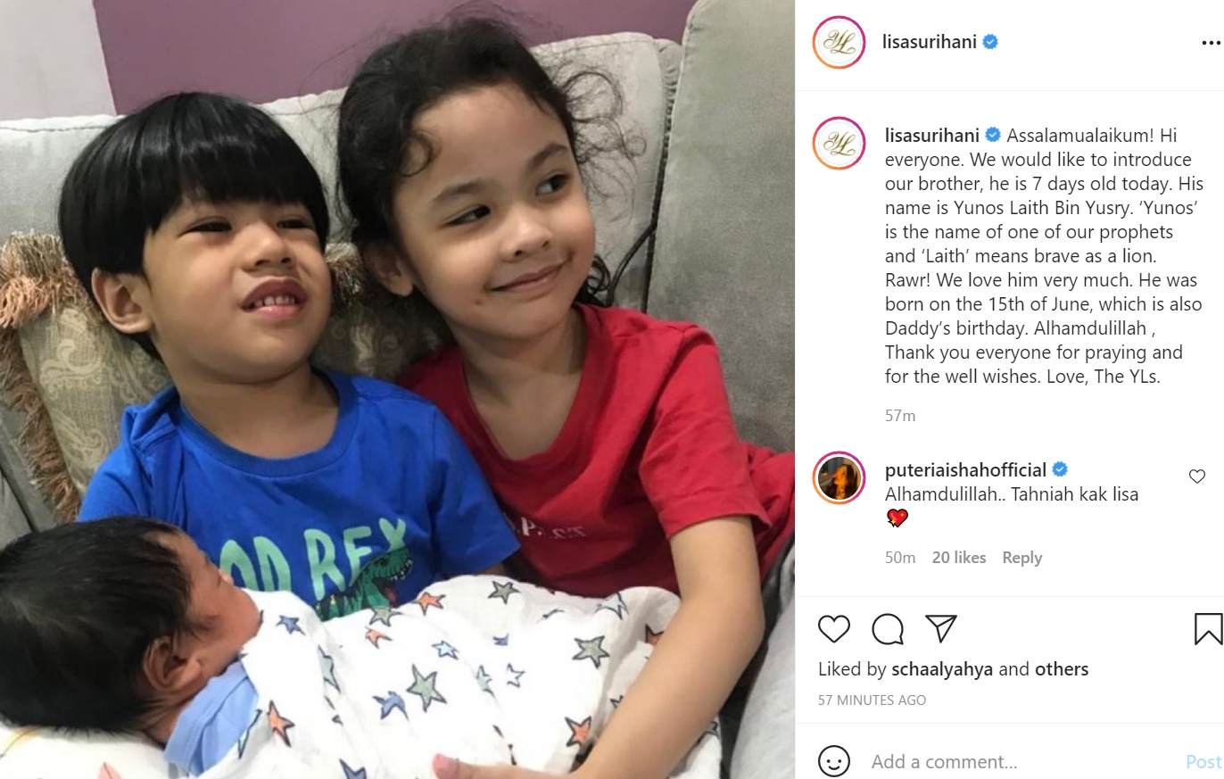The image size is (1224, 779).
Task: Click lisasurihani profile avatar in header
Action: pyautogui.click(x=839, y=42)
